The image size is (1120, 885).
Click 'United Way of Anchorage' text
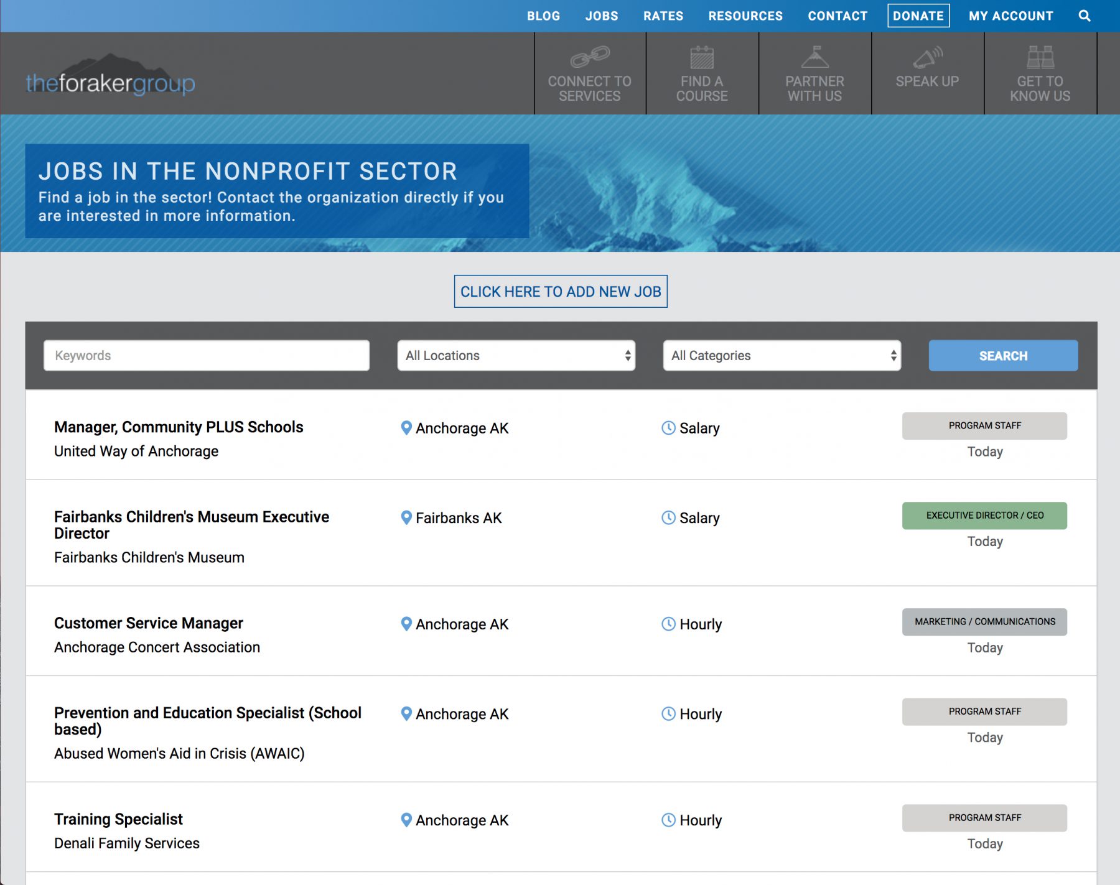(136, 452)
